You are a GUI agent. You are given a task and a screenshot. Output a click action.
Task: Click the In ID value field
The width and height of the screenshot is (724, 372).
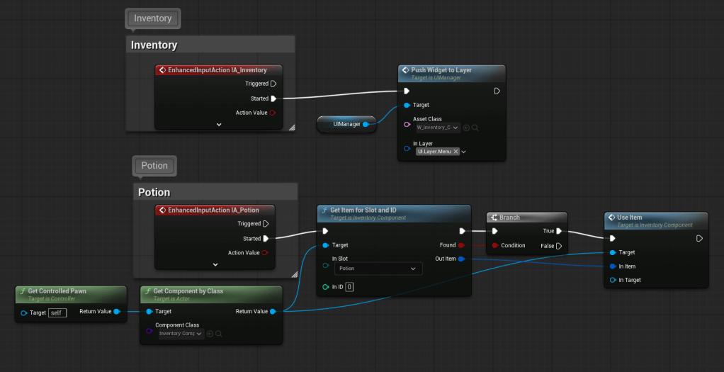[x=349, y=287]
